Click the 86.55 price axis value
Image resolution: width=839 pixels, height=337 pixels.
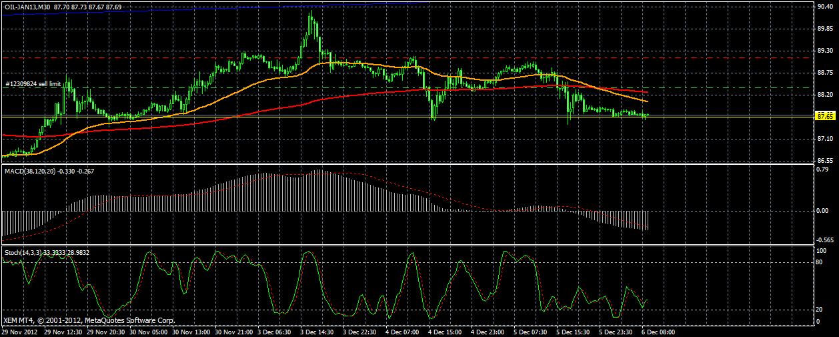pos(824,161)
